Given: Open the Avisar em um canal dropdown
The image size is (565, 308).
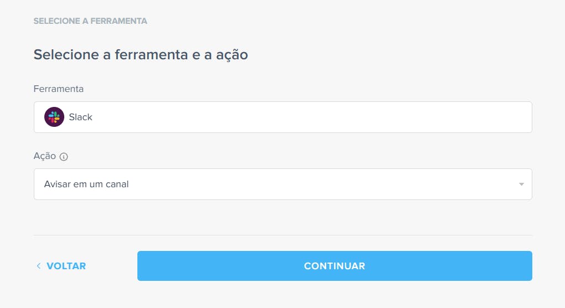Looking at the screenshot, I should (283, 184).
